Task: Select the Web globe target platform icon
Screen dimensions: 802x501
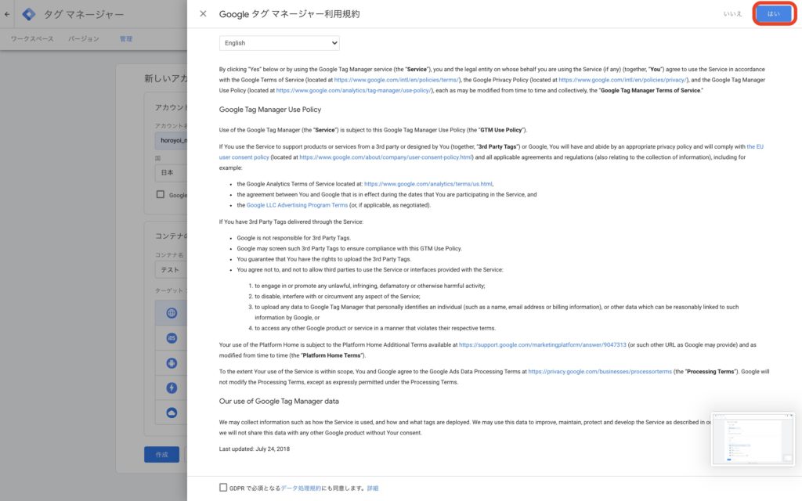Action: pos(172,313)
